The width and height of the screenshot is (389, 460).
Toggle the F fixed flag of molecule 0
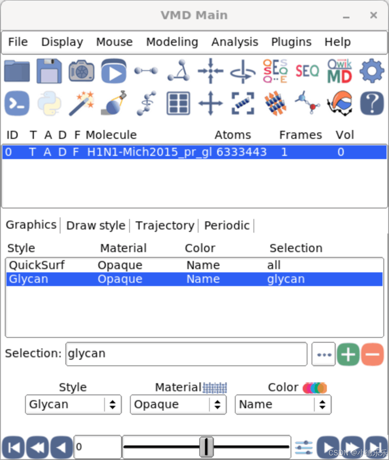click(76, 152)
